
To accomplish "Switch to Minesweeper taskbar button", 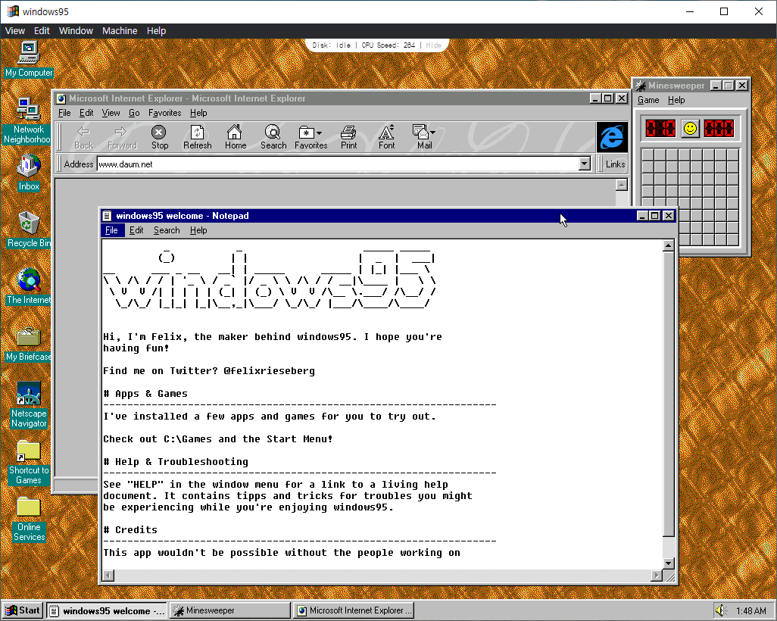I will pyautogui.click(x=230, y=610).
